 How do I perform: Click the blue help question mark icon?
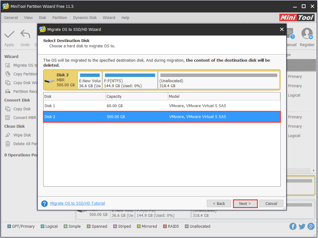pos(45,203)
